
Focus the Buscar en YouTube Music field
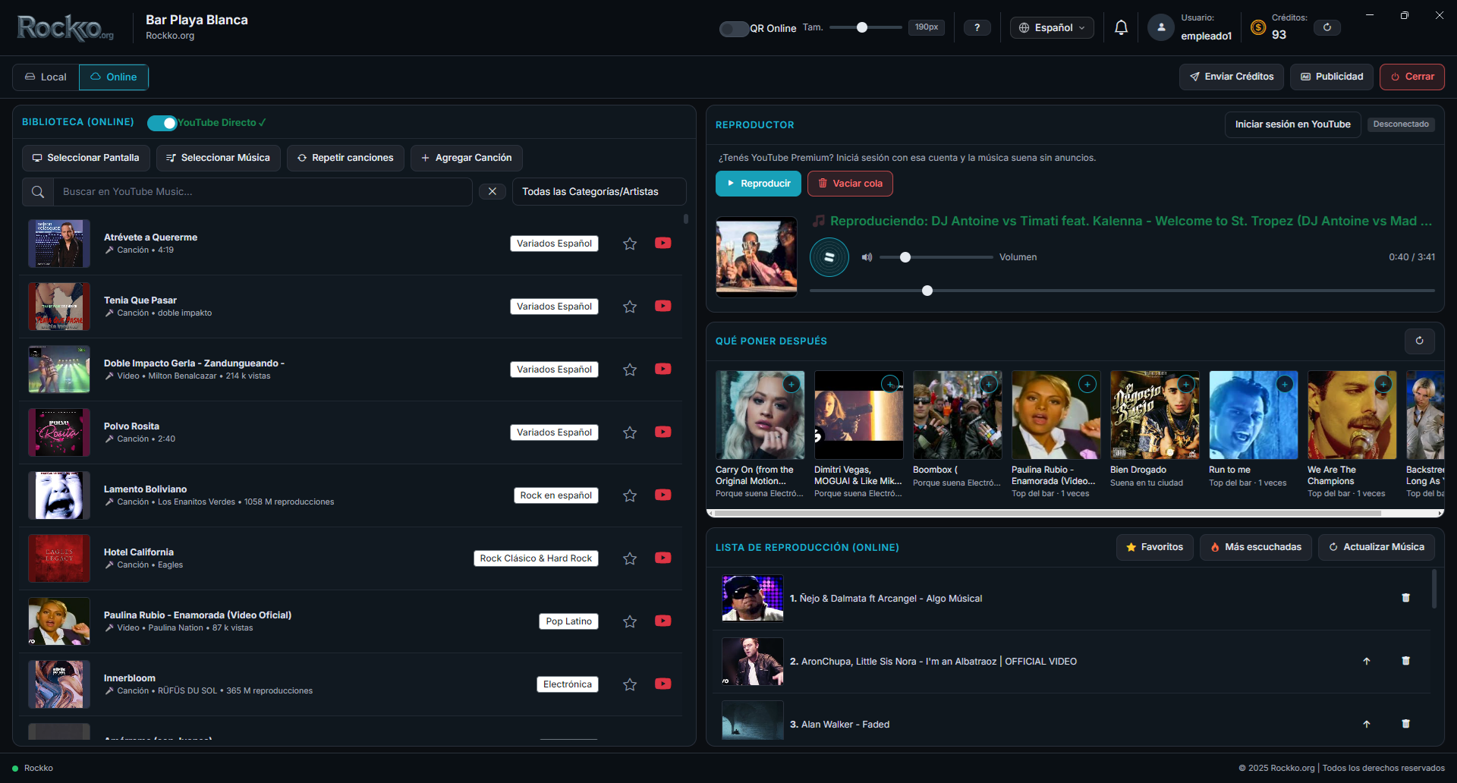pos(263,192)
